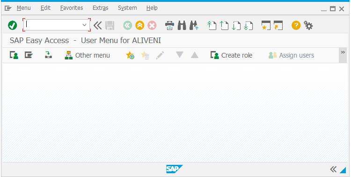This screenshot has height=177, width=351.
Task: Click the blue triangle in status bar corner
Action: coord(343,170)
